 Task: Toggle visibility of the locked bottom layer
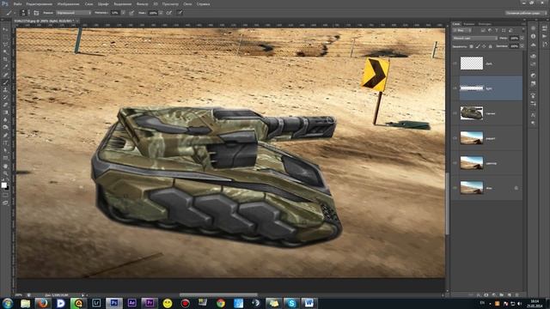click(x=455, y=188)
